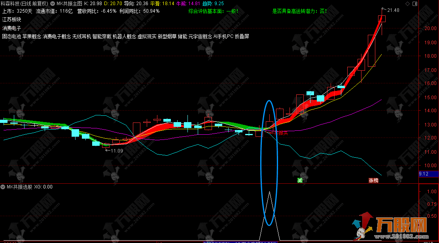Viewport: 439px width, 243px height.
Task: Select the MK共振选股 sub-indicator label
Action: pyautogui.click(x=19, y=187)
